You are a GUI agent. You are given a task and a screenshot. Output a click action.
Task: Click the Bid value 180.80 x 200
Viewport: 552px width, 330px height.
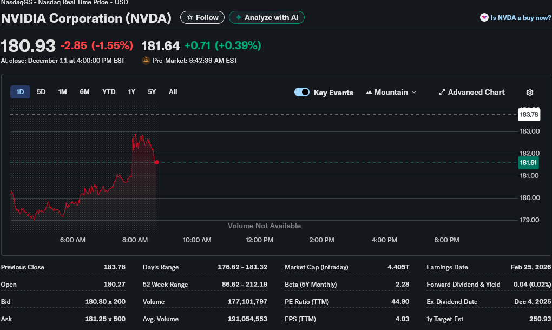pos(105,301)
